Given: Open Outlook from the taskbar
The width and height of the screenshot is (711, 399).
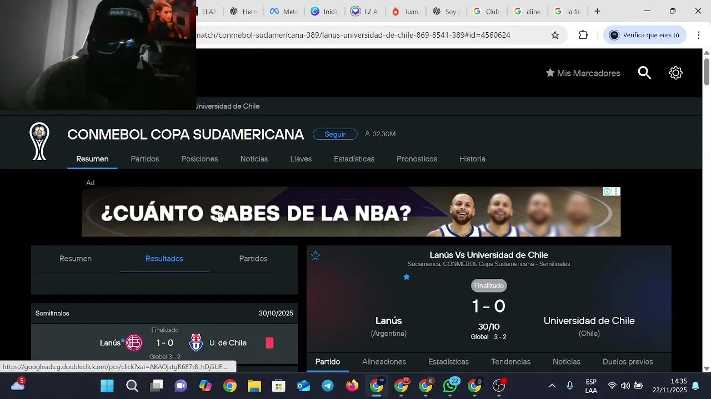Looking at the screenshot, I should 303,386.
